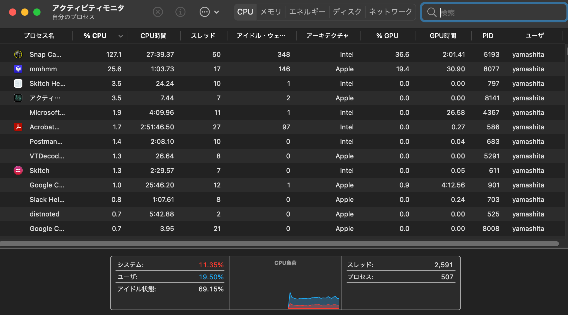Switch to the エネルギー tab
This screenshot has width=568, height=315.
tap(307, 12)
